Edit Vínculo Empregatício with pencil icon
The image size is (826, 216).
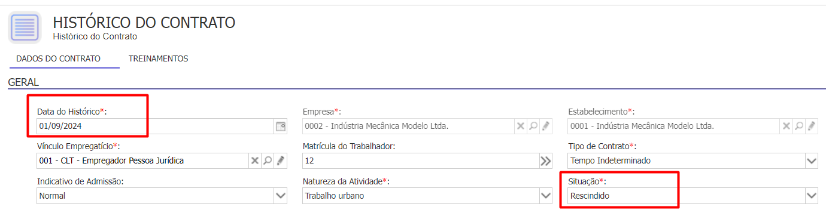click(280, 161)
